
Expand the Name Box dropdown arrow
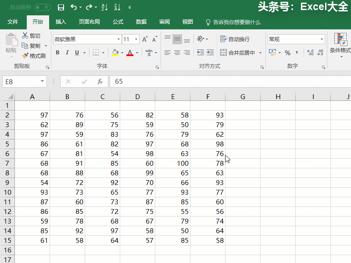point(43,82)
